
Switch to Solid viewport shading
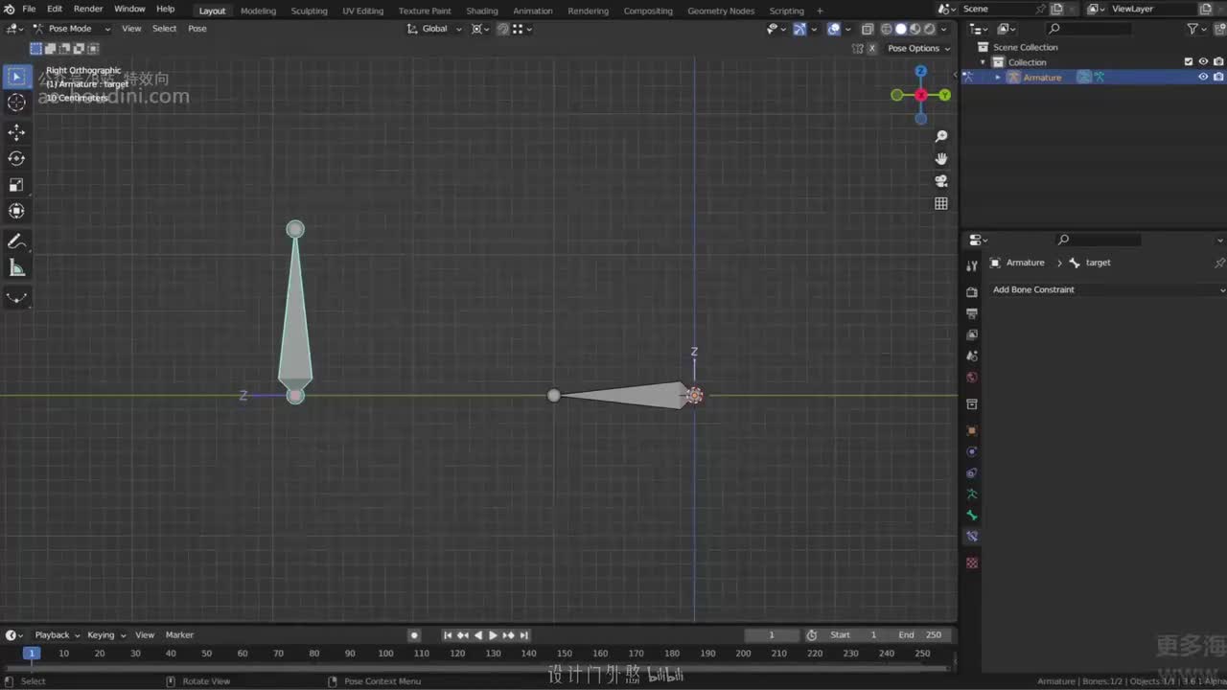click(901, 29)
